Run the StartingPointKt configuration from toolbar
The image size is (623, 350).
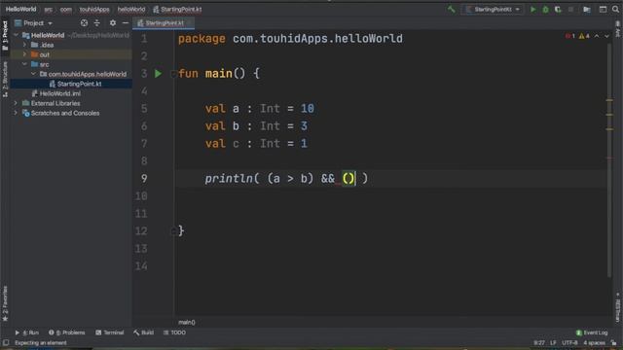[533, 9]
